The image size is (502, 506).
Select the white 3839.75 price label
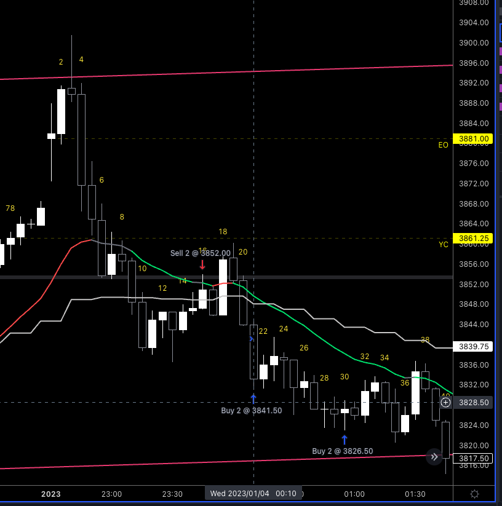[473, 347]
